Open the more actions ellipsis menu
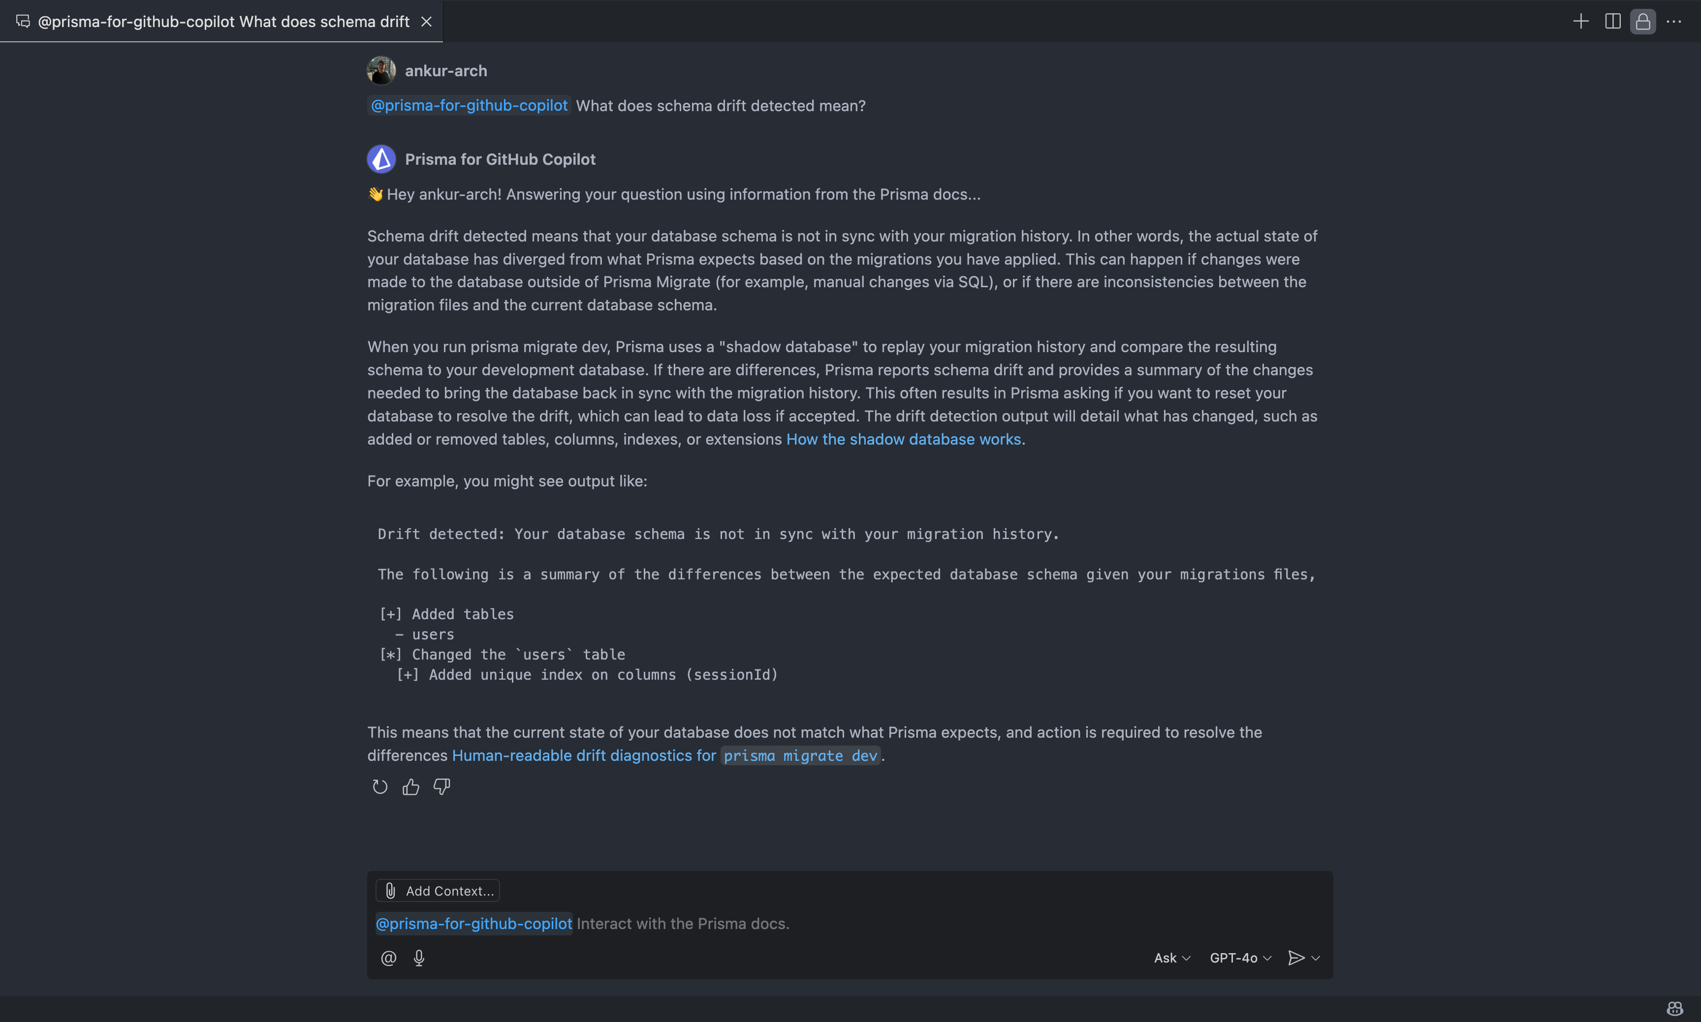1701x1022 pixels. coord(1673,21)
